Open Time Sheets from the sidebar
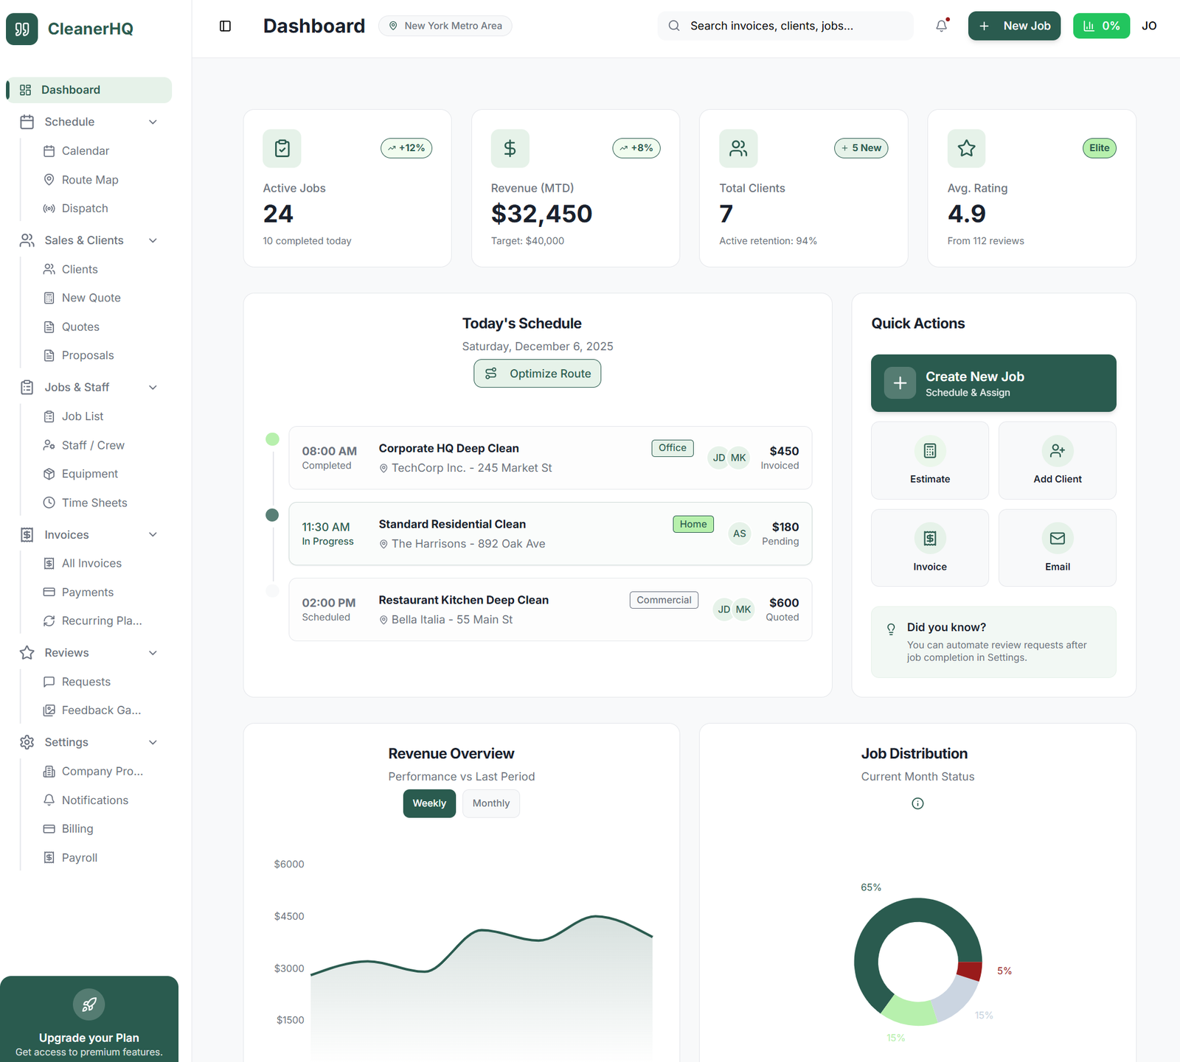Viewport: 1180px width, 1062px height. [x=93, y=502]
